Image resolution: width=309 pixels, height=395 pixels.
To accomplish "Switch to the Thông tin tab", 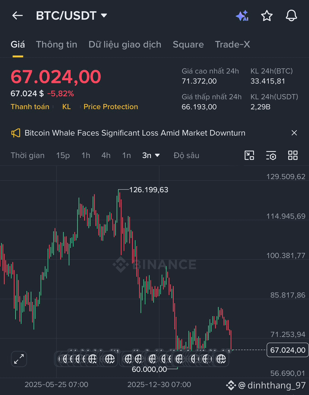I will click(x=56, y=45).
